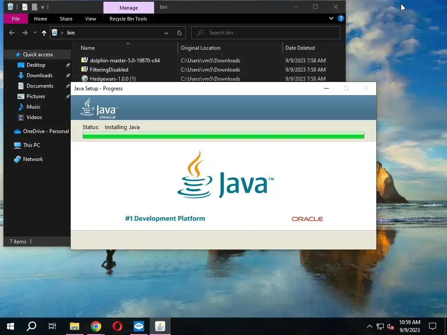Open network status tray icon

point(380,326)
